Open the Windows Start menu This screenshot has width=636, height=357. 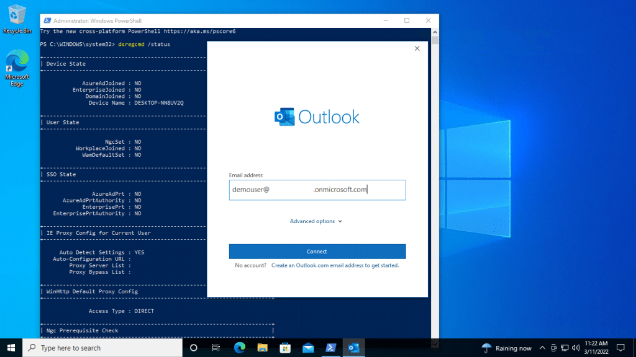coord(11,348)
